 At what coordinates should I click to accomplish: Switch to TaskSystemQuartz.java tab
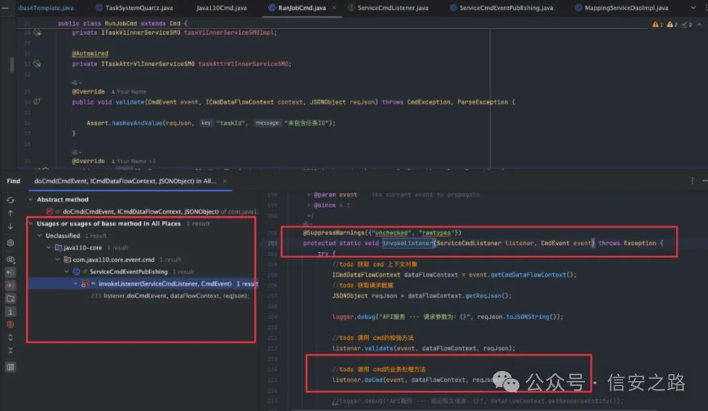pos(134,8)
